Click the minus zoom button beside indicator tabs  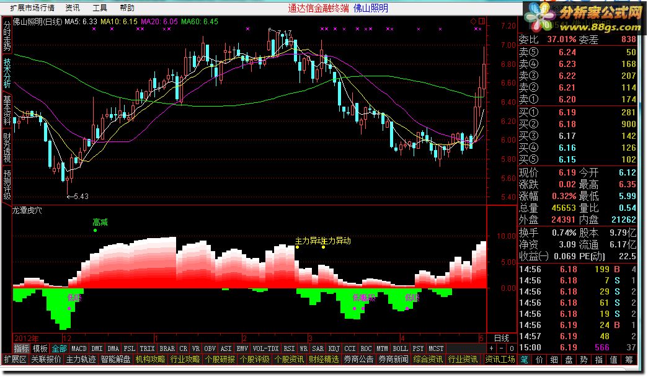coord(501,348)
